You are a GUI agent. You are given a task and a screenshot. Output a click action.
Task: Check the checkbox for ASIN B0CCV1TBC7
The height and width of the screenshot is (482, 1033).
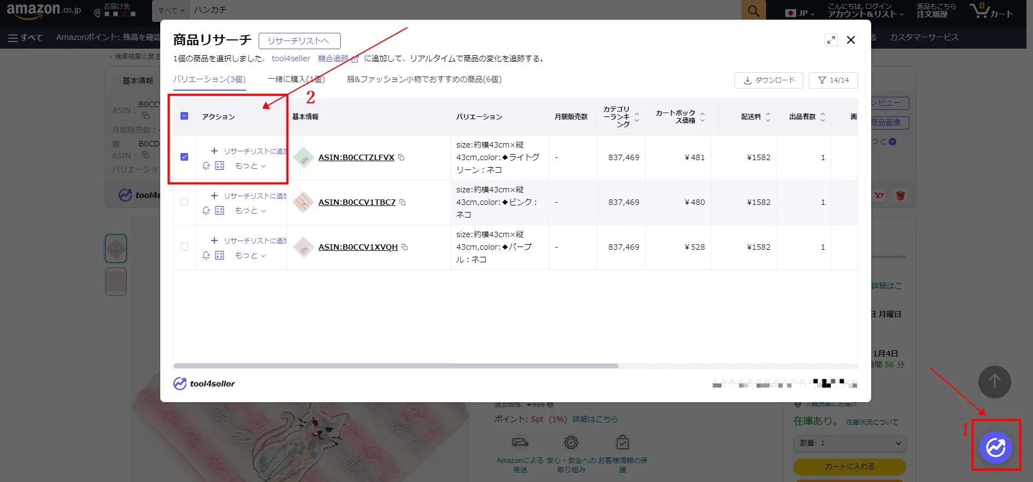point(184,202)
